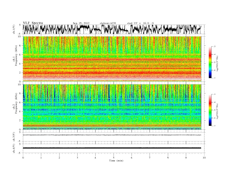Click the "station=ATH" header text
This screenshot has height=177, width=230.
tap(108, 23)
